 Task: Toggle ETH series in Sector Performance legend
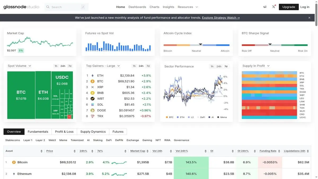click(180, 117)
